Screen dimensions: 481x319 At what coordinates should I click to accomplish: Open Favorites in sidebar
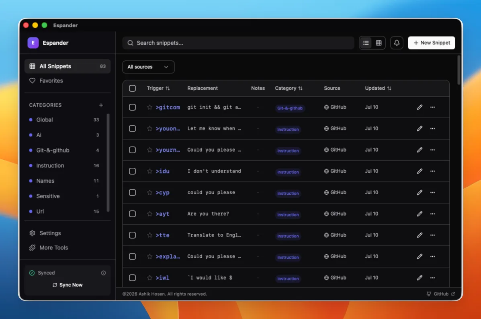click(x=68, y=81)
